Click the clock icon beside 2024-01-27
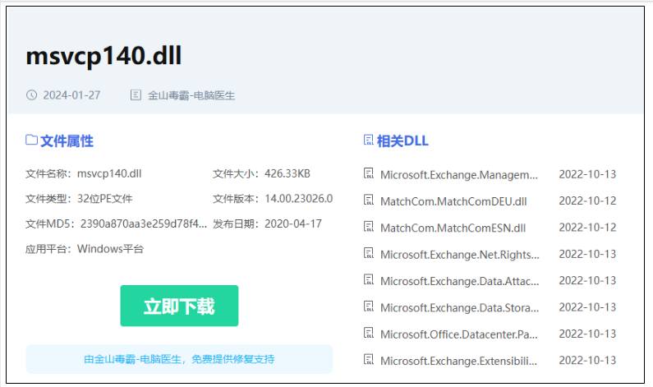653x387 pixels. coord(32,95)
